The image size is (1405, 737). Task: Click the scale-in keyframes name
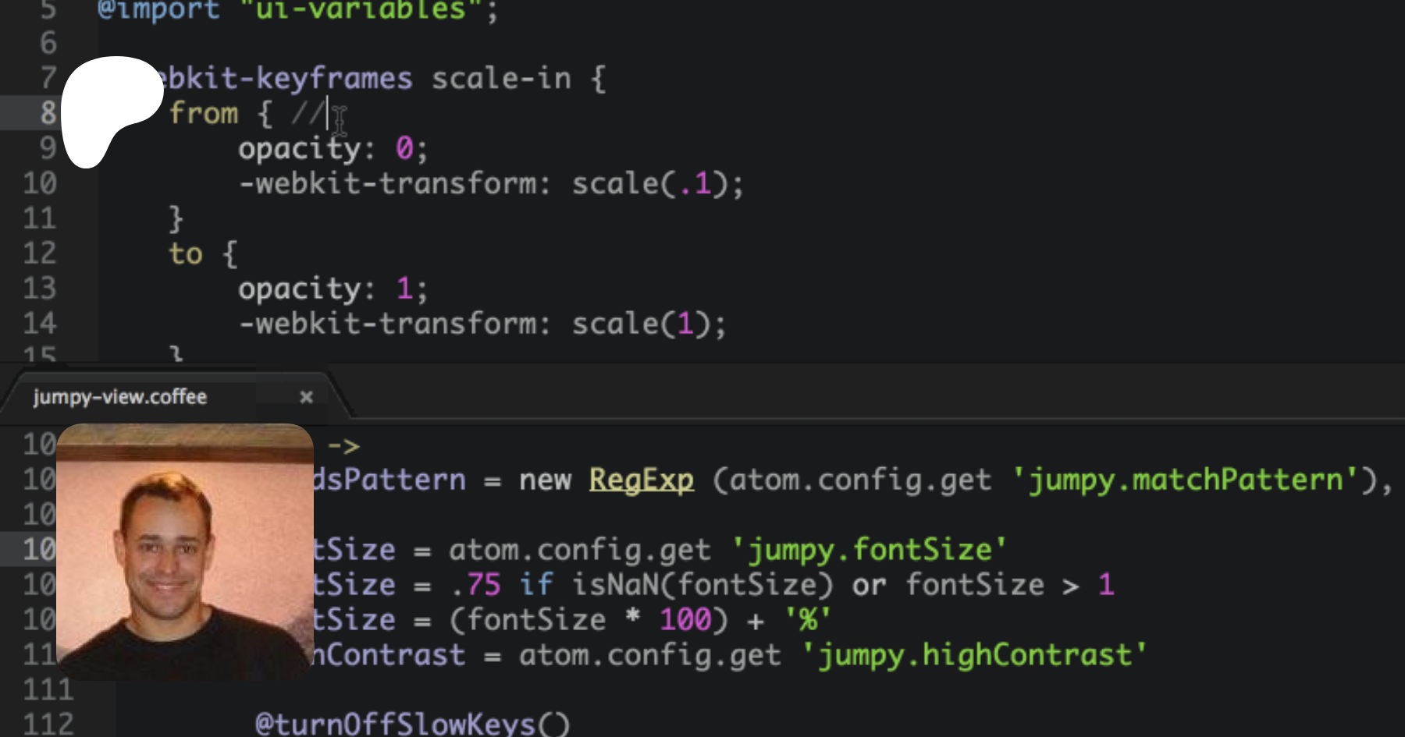coord(501,78)
